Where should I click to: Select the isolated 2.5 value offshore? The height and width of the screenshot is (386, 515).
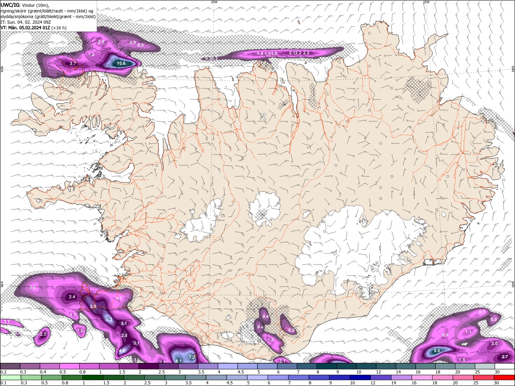pos(43,334)
